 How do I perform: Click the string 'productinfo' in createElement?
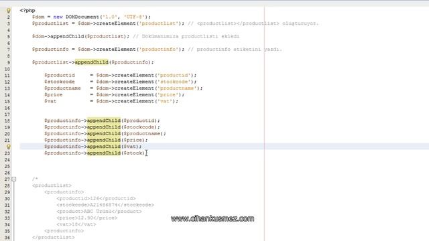pyautogui.click(x=159, y=50)
